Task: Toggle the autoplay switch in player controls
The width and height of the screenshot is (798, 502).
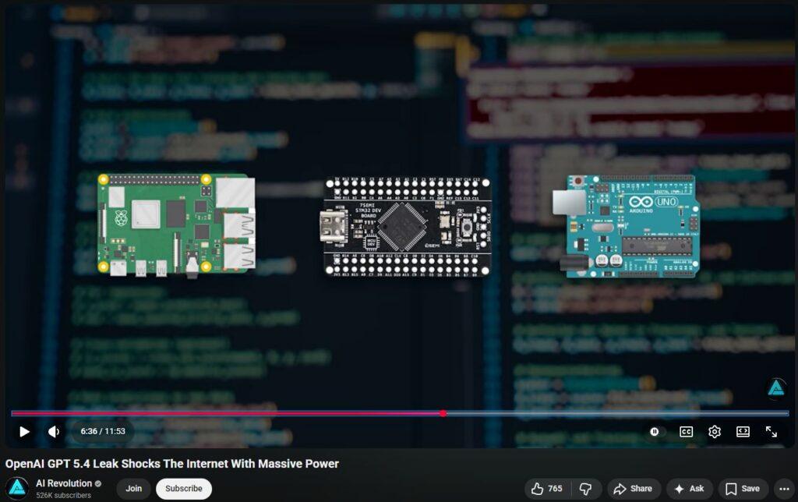Action: [655, 431]
